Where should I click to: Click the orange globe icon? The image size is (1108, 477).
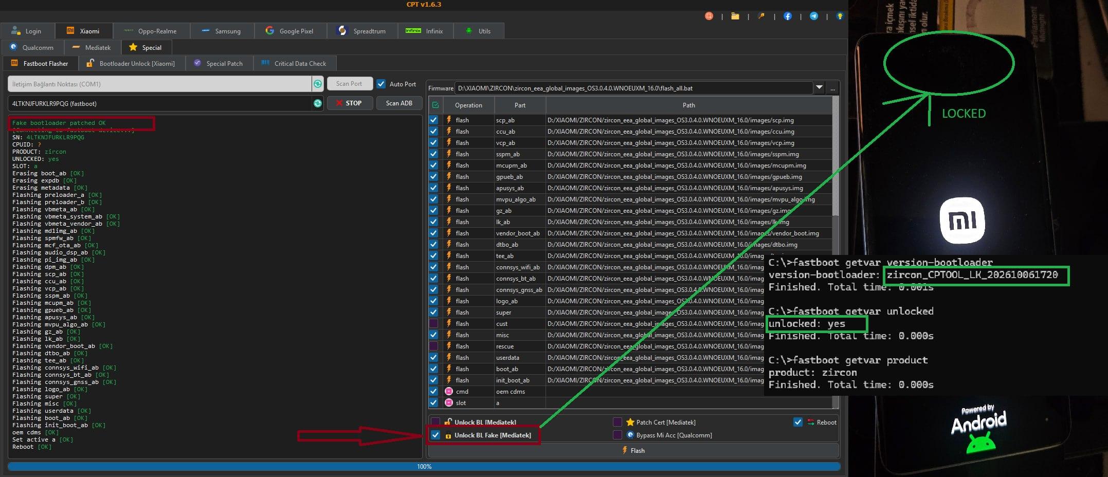pyautogui.click(x=709, y=16)
